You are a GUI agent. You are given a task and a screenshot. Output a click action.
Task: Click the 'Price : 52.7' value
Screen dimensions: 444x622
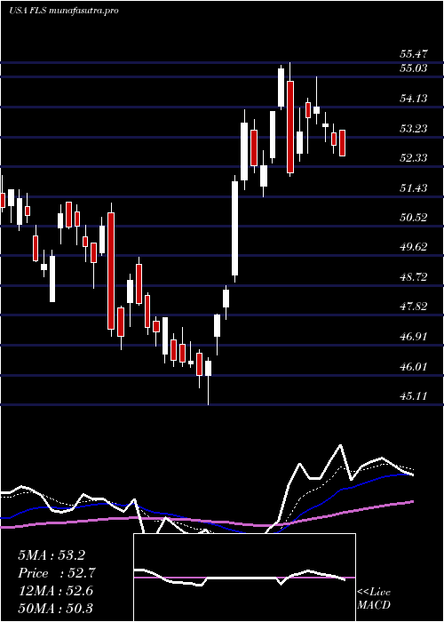pos(57,573)
